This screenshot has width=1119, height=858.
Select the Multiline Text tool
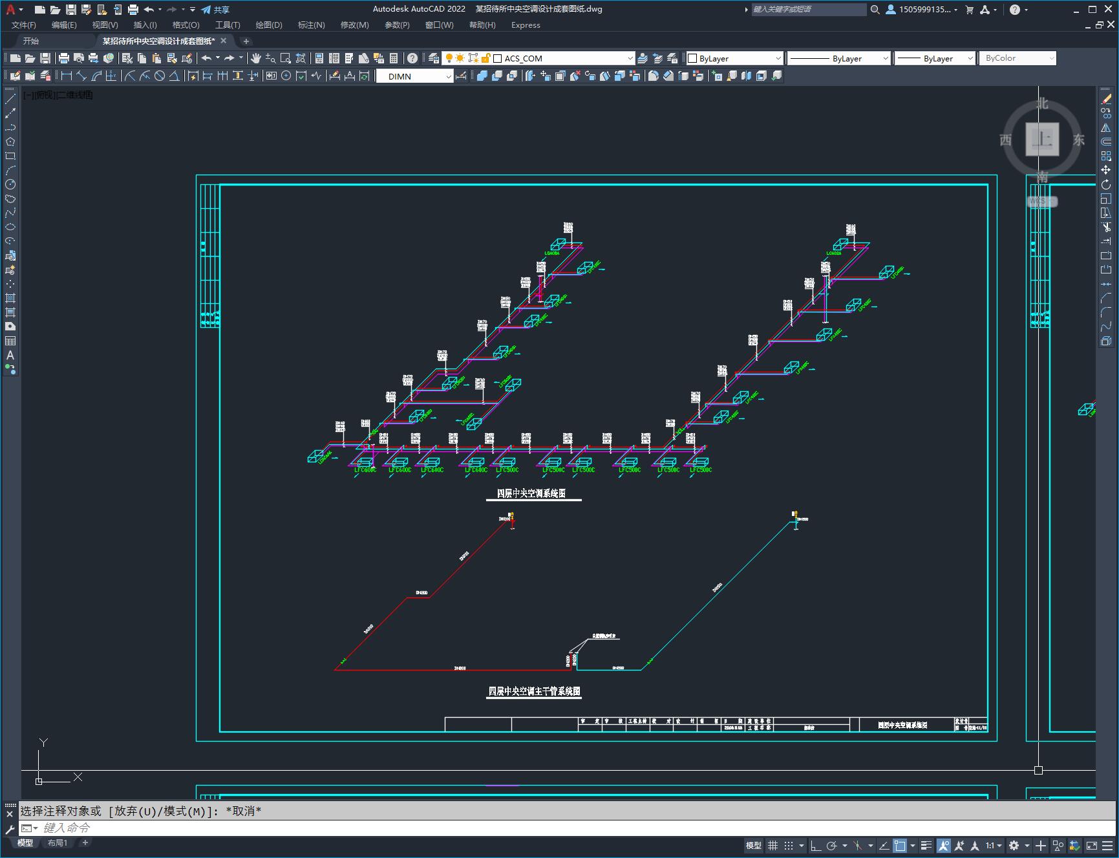[10, 355]
